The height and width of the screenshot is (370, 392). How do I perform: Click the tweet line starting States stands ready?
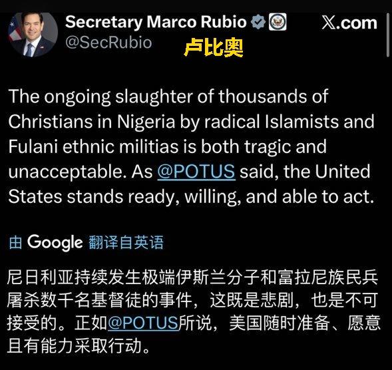[191, 197]
